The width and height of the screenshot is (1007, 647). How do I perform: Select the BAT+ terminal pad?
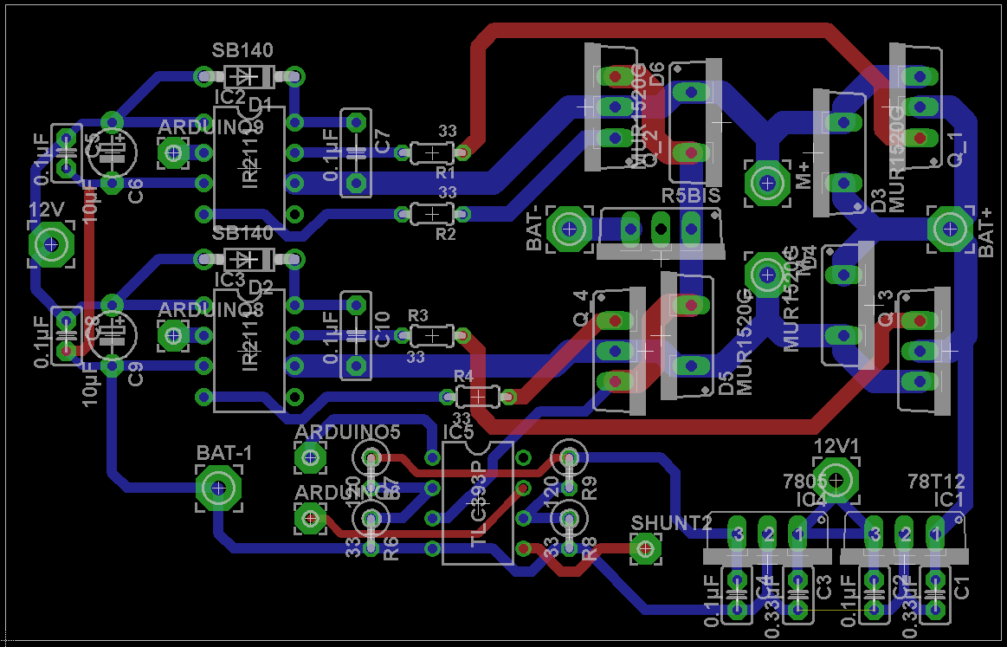950,228
